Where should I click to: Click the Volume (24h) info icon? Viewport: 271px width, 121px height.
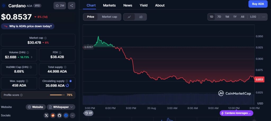coord(28,53)
